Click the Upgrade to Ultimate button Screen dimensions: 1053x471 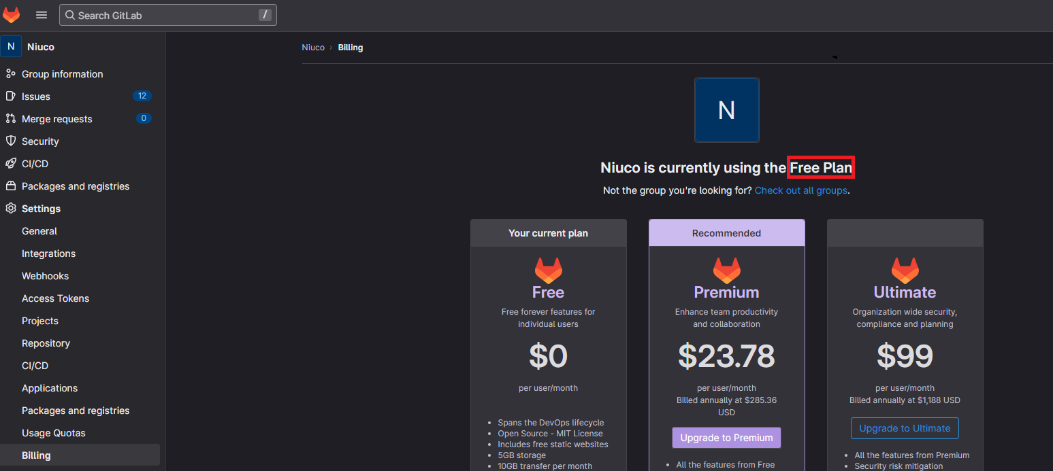(x=905, y=428)
